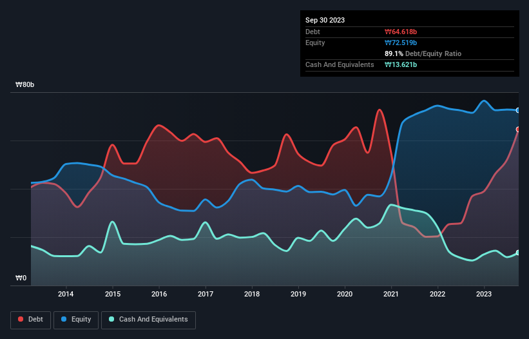Click the ₩64.618b debt value
529x339 pixels.
tap(401, 32)
